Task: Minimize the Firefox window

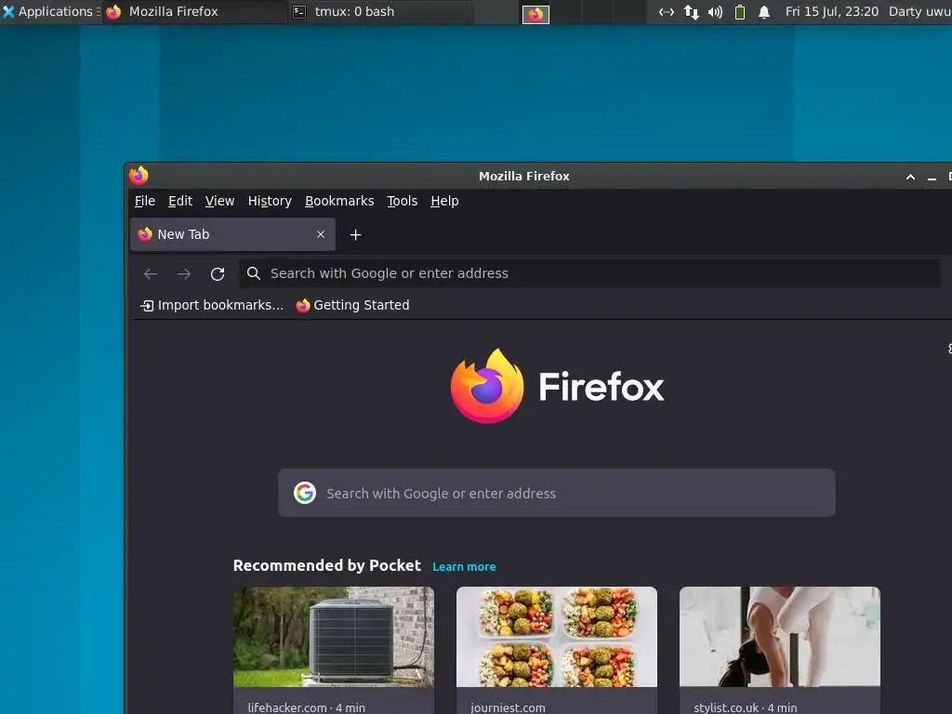Action: (x=932, y=178)
